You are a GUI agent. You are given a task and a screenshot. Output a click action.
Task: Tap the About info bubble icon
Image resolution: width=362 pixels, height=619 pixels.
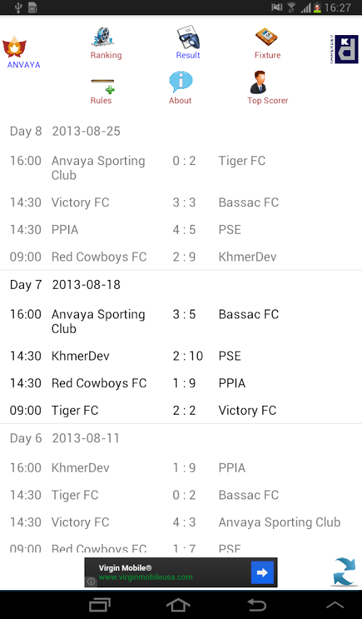181,82
